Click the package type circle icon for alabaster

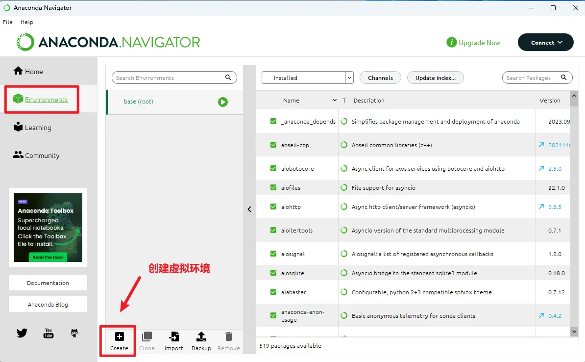pos(344,292)
